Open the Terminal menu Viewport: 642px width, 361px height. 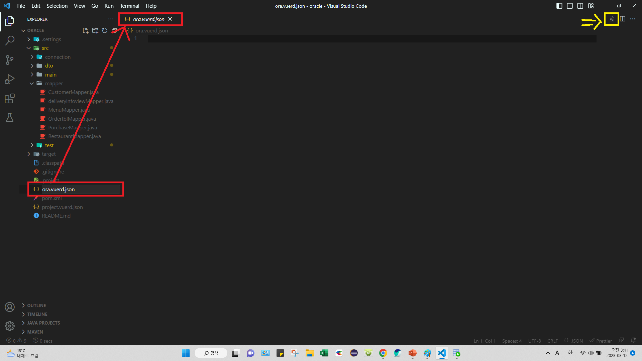pos(129,6)
